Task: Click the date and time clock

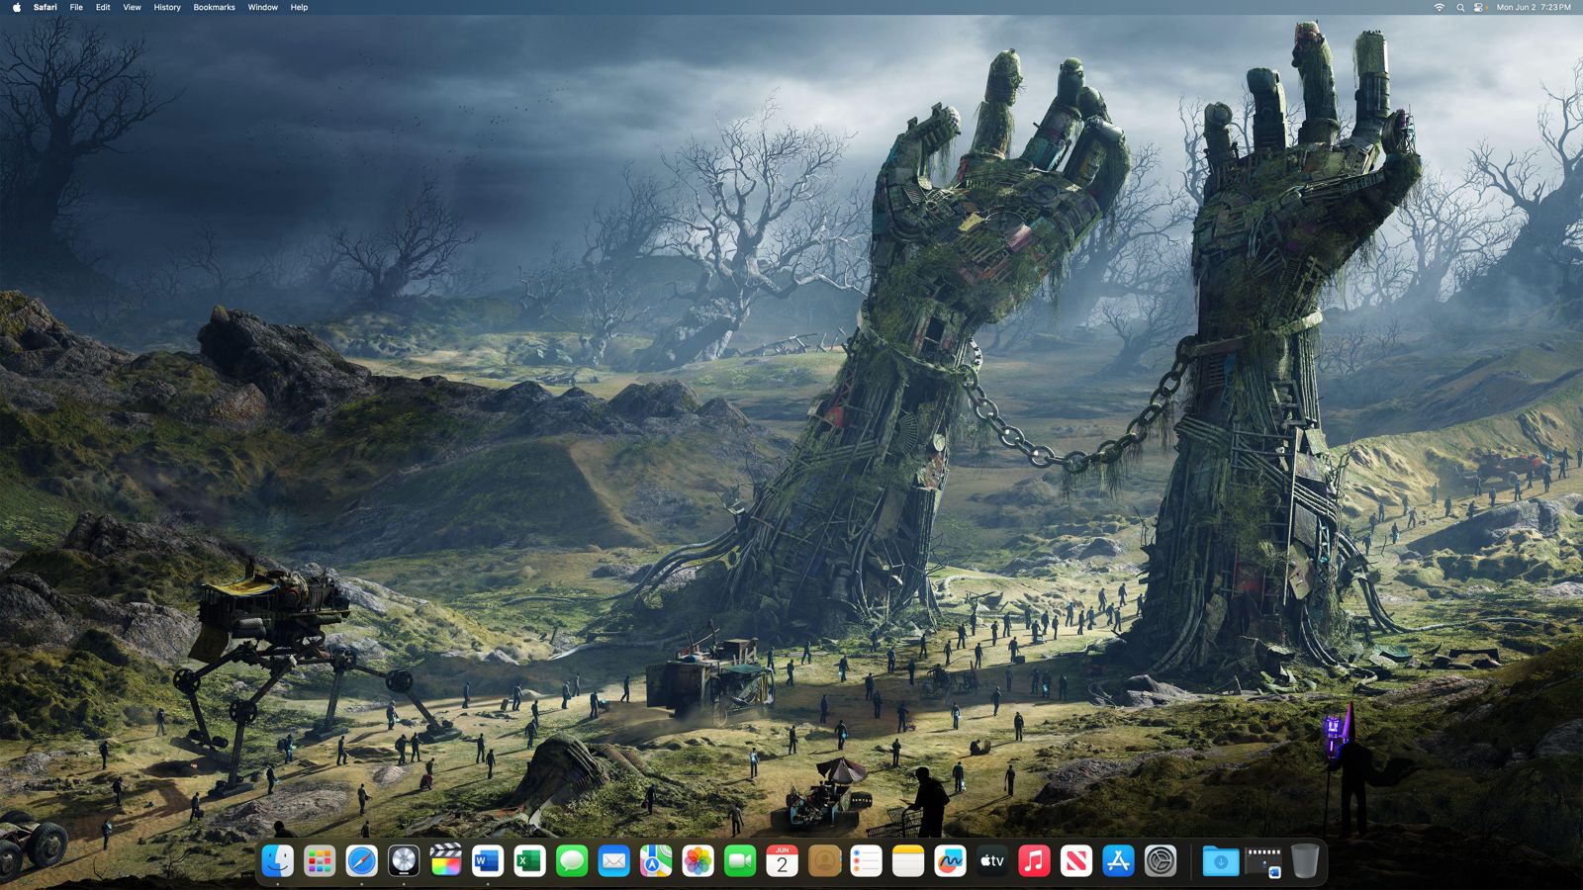Action: click(1534, 7)
